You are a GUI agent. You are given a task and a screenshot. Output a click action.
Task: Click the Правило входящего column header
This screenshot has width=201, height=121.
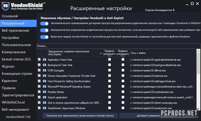[109, 53]
